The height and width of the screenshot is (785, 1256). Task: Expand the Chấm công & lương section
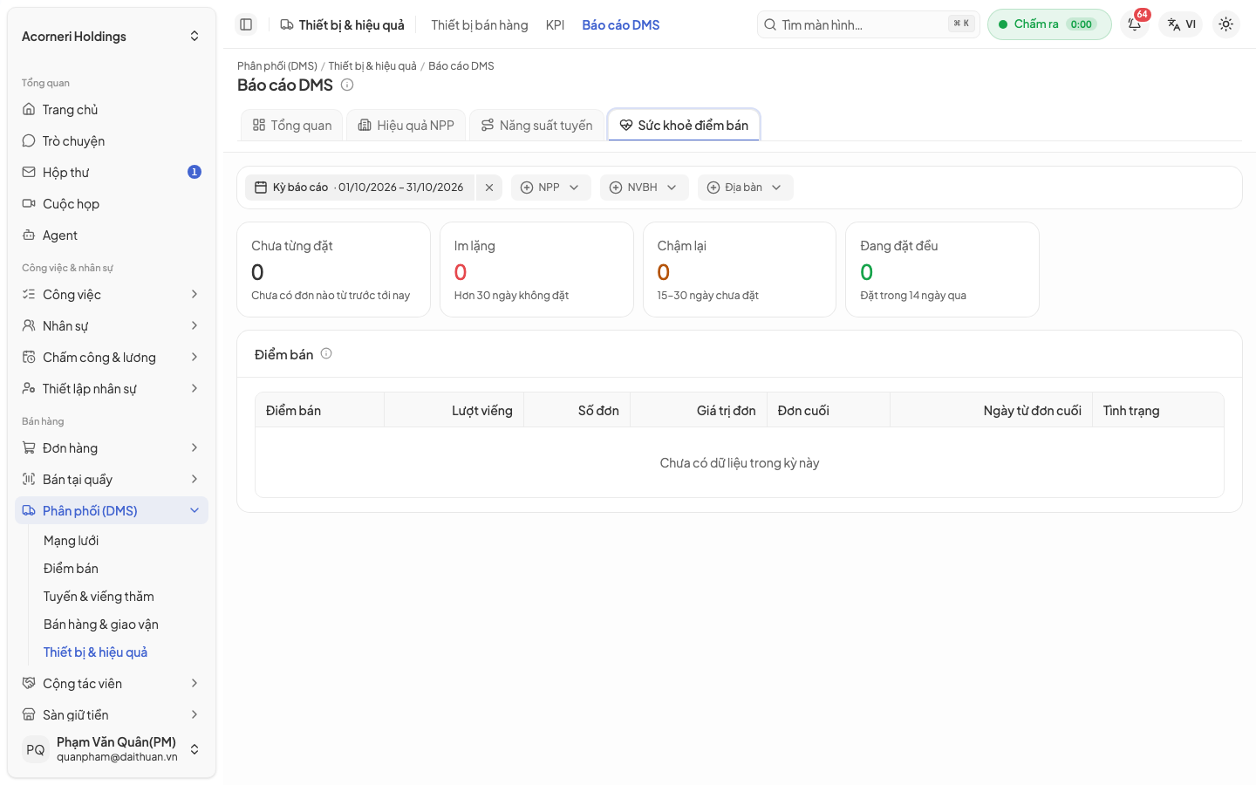[x=111, y=358]
